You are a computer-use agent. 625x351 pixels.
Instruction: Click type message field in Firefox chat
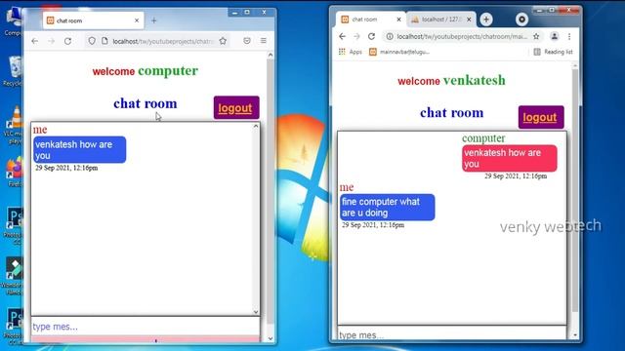[x=146, y=327]
